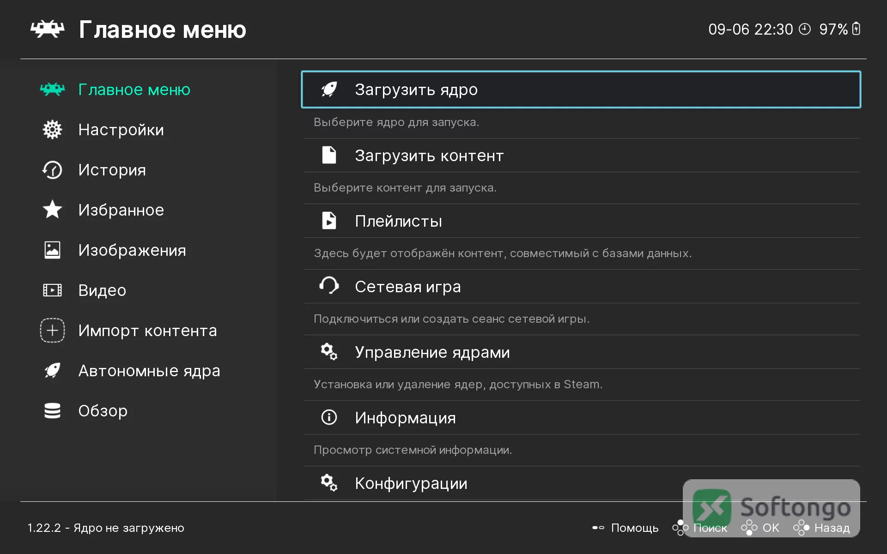Image resolution: width=887 pixels, height=554 pixels.
Task: Click the Конфигурации label
Action: [411, 483]
